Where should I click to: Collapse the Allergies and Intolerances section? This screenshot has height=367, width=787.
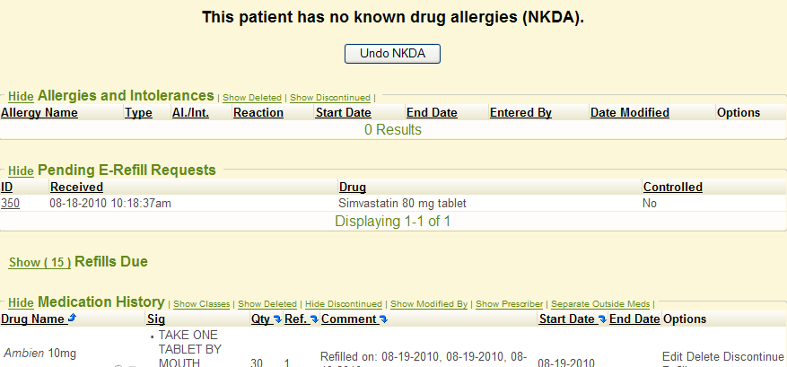click(x=21, y=96)
